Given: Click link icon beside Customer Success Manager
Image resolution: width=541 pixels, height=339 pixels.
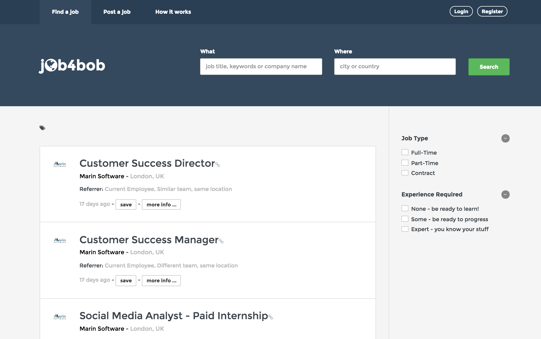Looking at the screenshot, I should pos(221,241).
